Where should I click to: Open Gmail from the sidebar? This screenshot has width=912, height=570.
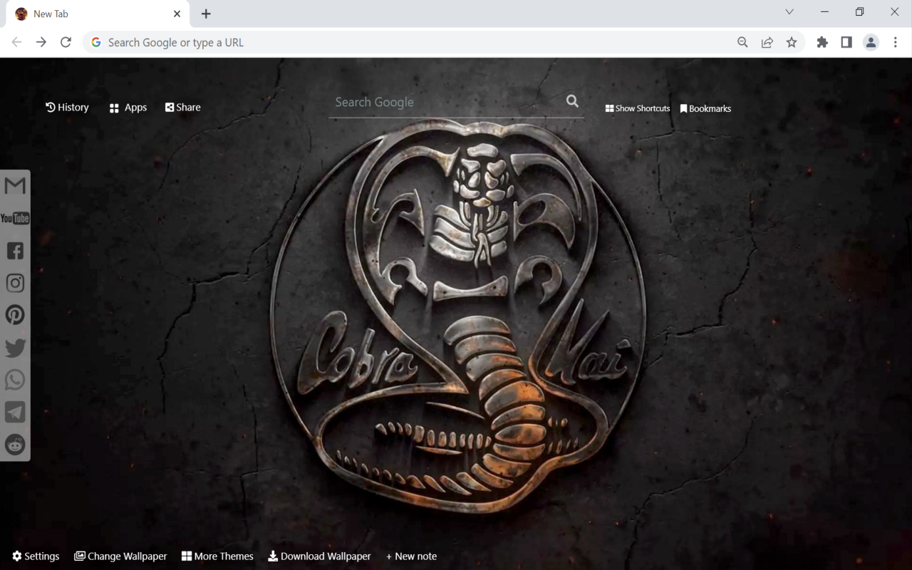15,186
